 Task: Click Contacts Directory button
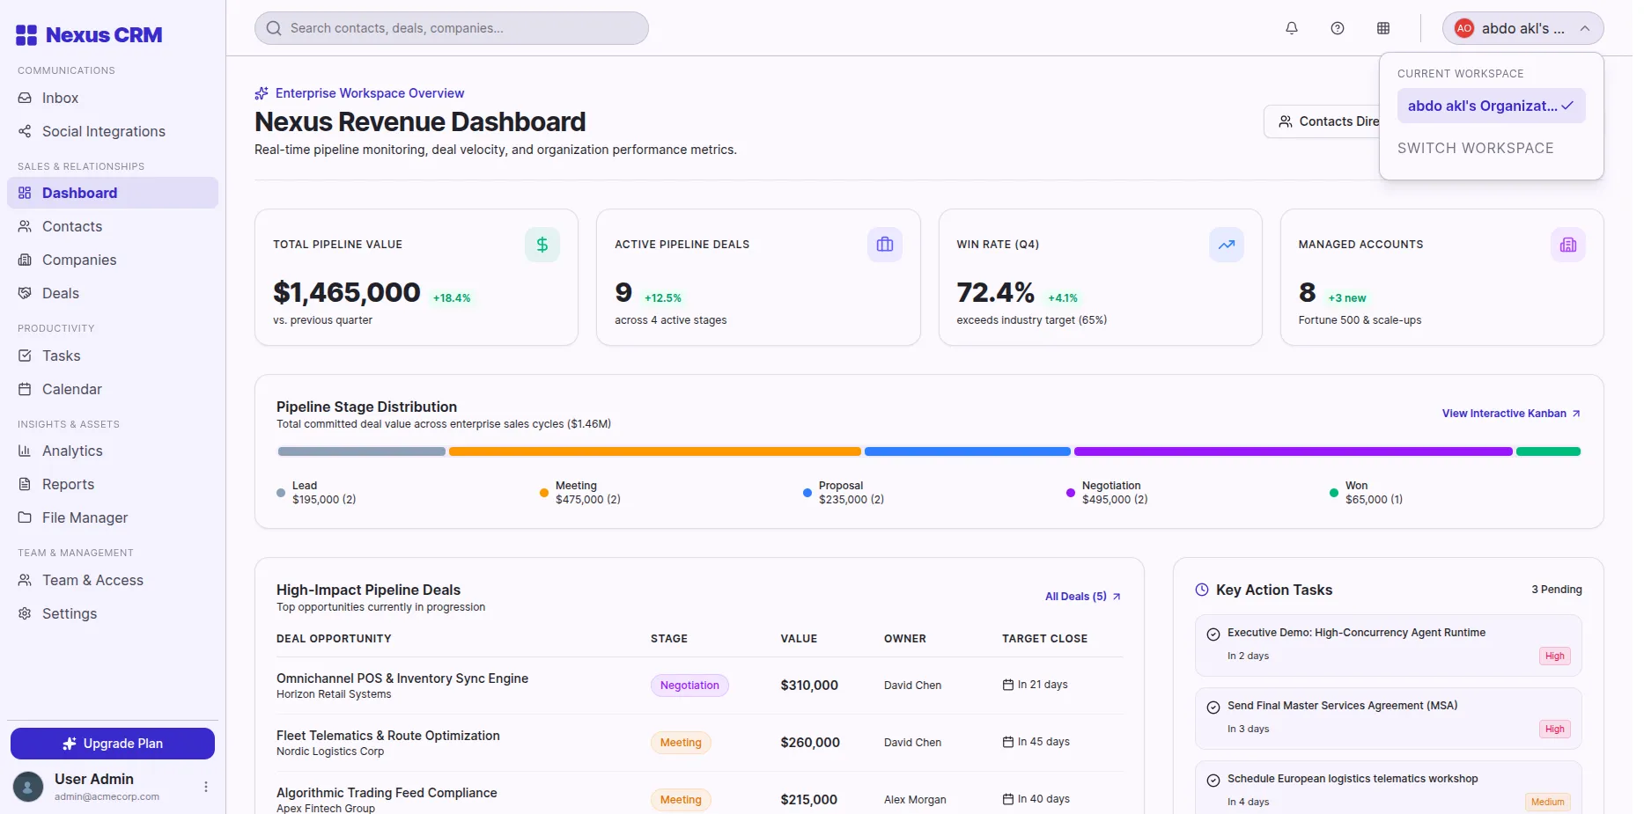tap(1322, 121)
